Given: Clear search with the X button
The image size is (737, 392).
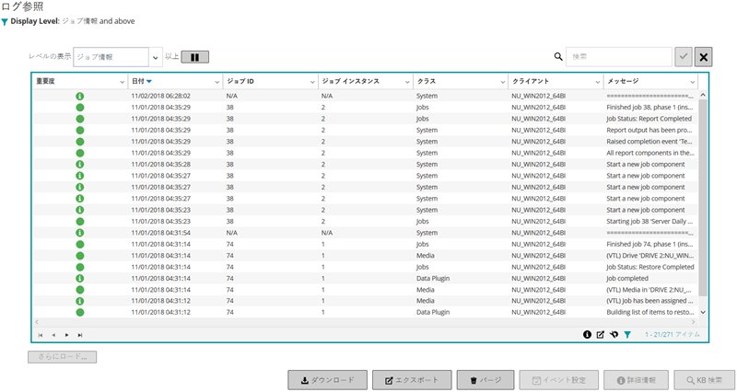Looking at the screenshot, I should [x=703, y=57].
